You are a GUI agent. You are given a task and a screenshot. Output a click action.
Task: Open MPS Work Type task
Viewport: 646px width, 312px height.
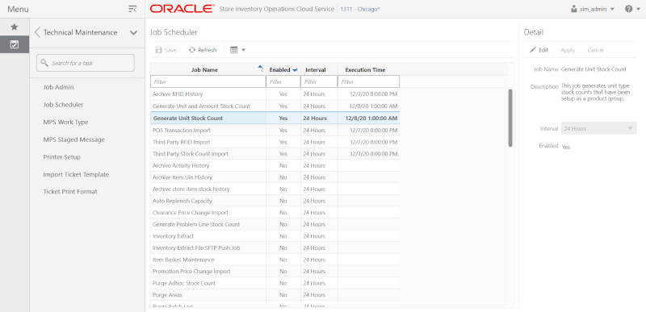pyautogui.click(x=66, y=122)
